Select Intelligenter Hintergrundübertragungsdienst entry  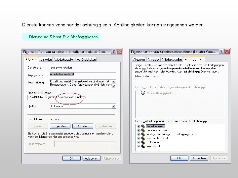pos(171,134)
